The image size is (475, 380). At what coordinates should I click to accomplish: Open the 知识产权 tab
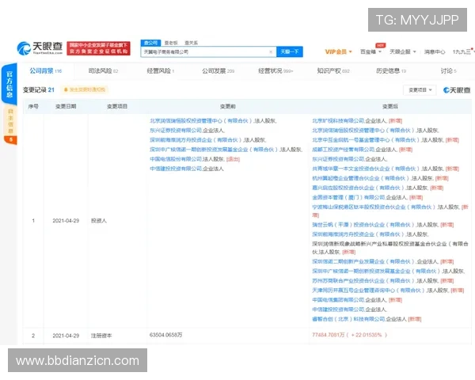[x=333, y=71]
